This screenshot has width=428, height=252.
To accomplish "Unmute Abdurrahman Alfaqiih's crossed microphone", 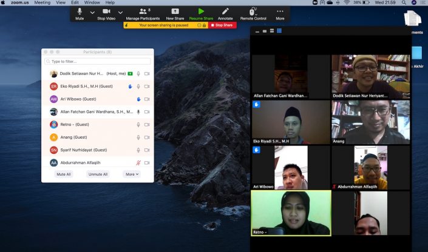I will (138, 163).
